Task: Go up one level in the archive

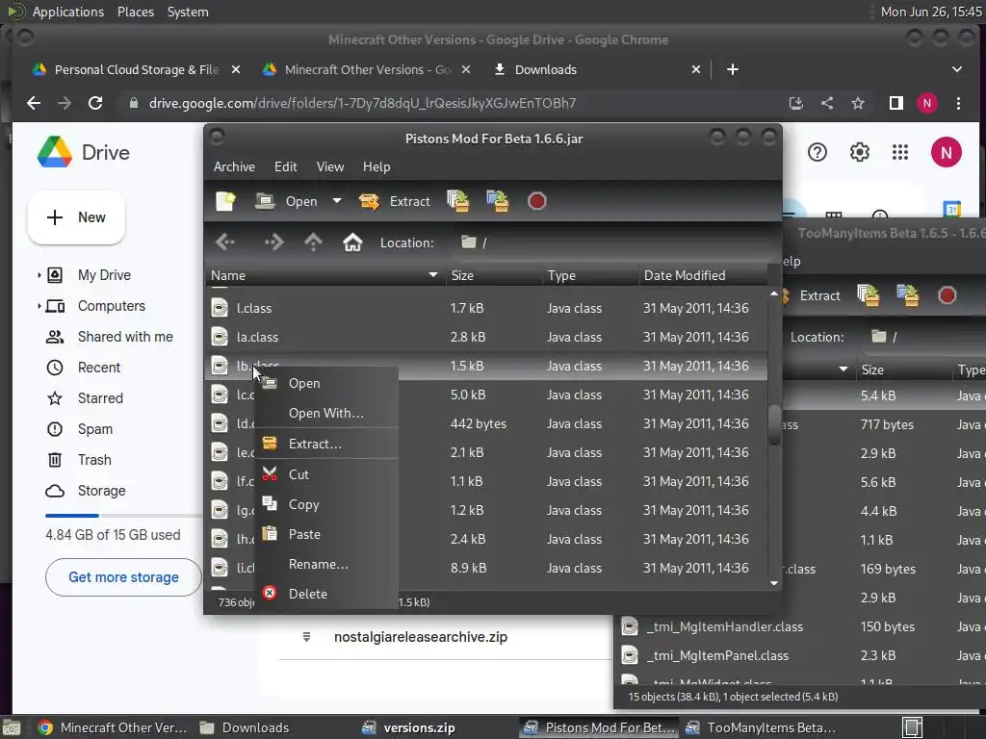Action: 313,242
